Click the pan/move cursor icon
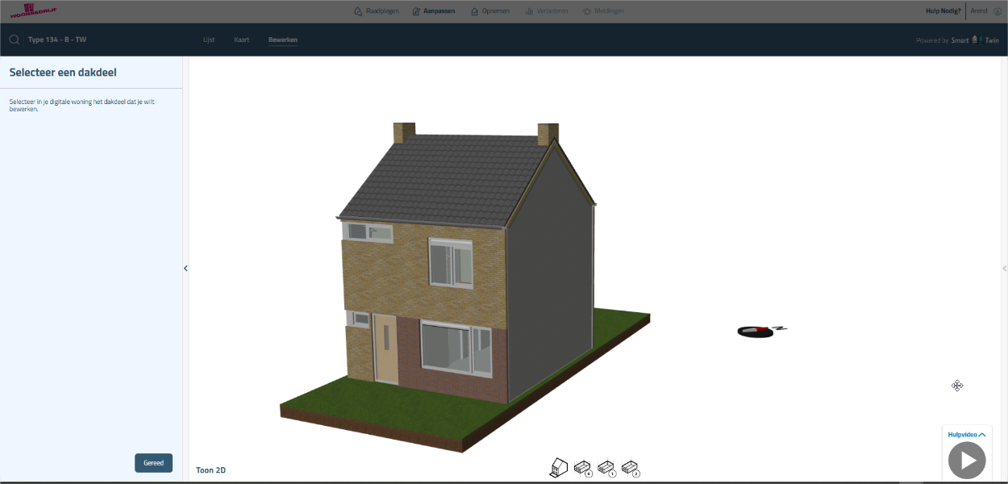Screen dimensions: 1008x484 pos(957,386)
